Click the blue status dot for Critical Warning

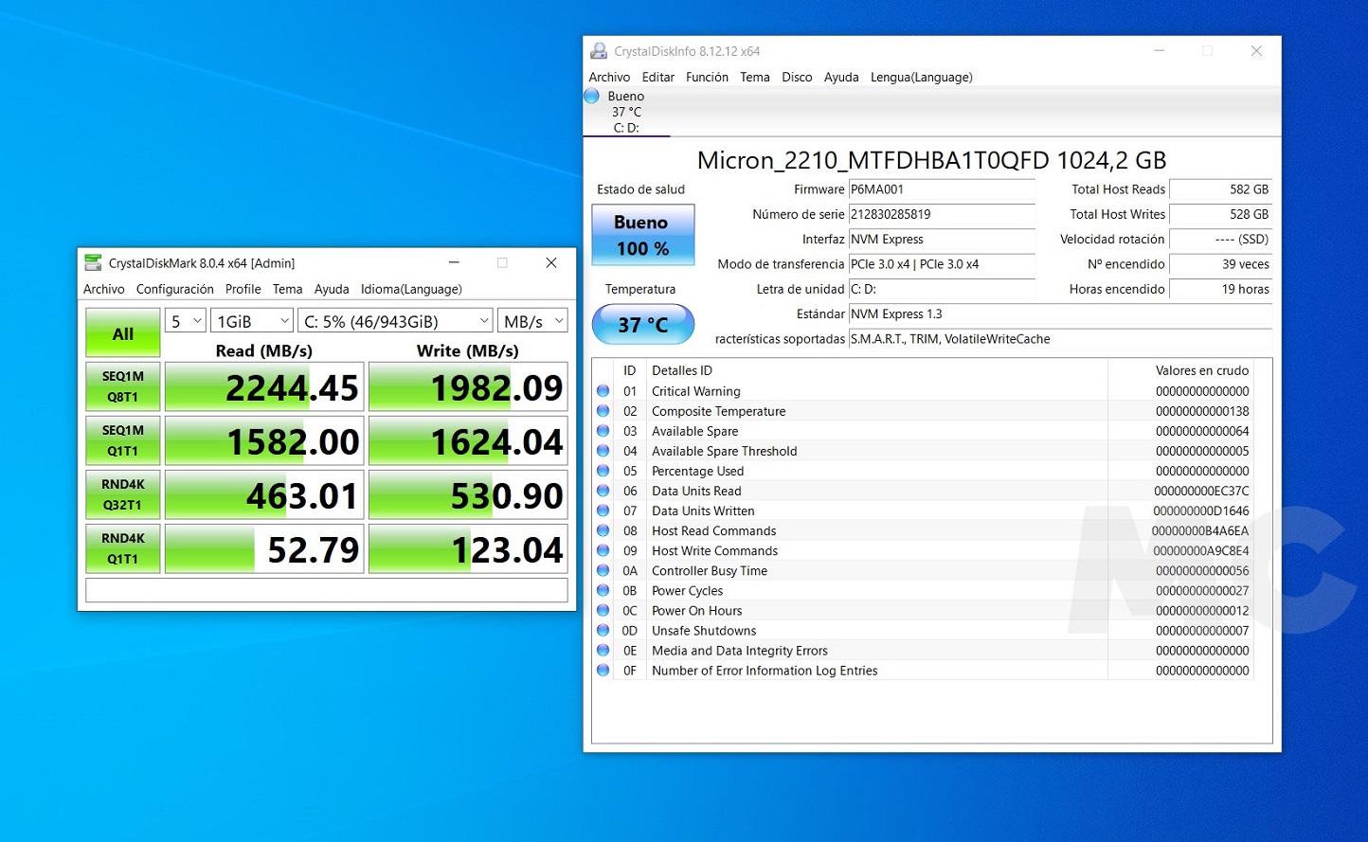click(603, 391)
